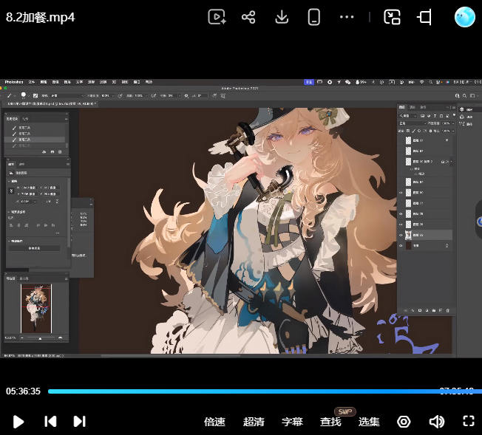
Task: Click the quick actions wide button
Action: point(35,248)
